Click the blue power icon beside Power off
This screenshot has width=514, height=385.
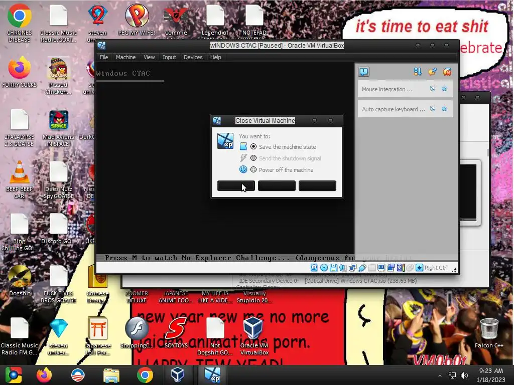click(x=243, y=169)
